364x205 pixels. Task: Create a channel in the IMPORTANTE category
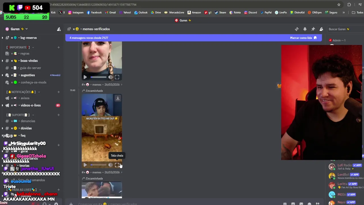pyautogui.click(x=59, y=47)
